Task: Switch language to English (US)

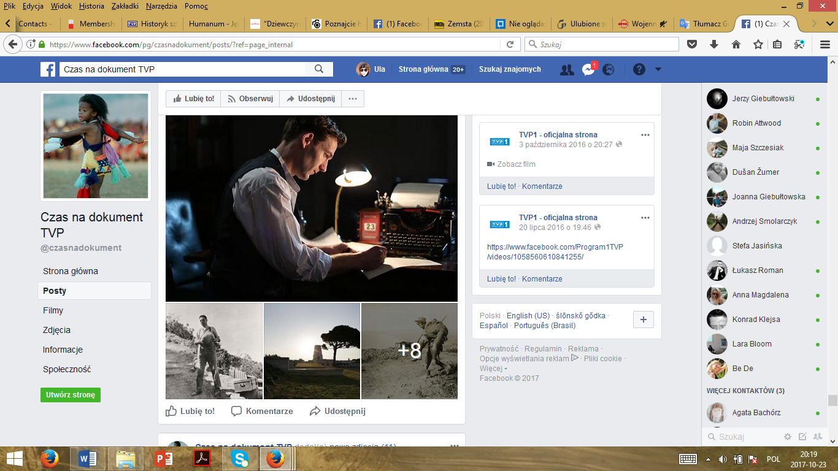Action: click(528, 316)
